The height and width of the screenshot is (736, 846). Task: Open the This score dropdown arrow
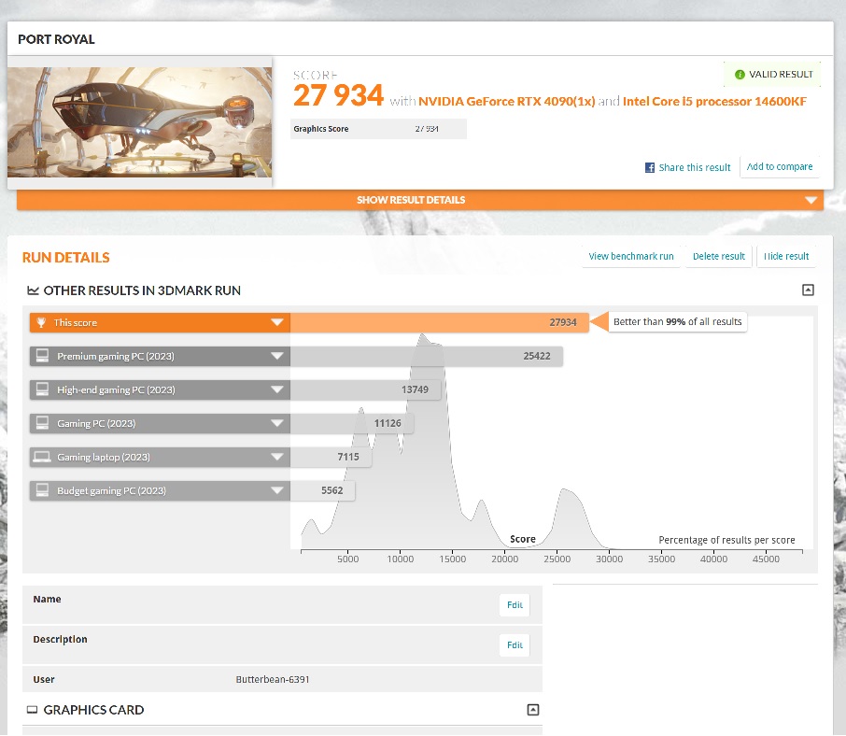point(277,323)
